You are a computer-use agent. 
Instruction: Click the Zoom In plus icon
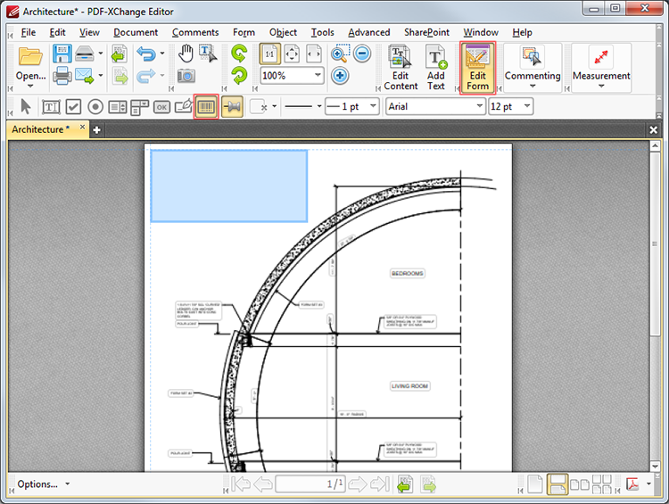[340, 76]
